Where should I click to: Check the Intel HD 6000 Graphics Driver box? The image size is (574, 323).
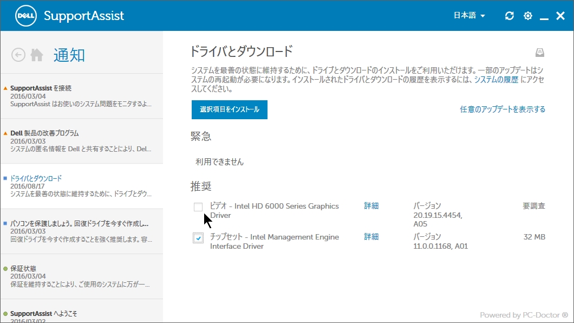[198, 207]
